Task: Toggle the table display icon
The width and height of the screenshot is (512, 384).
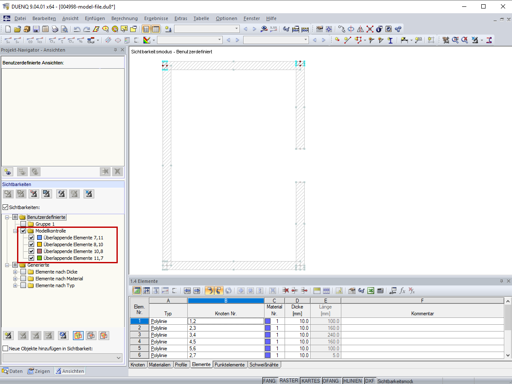Action: pyautogui.click(x=156, y=29)
